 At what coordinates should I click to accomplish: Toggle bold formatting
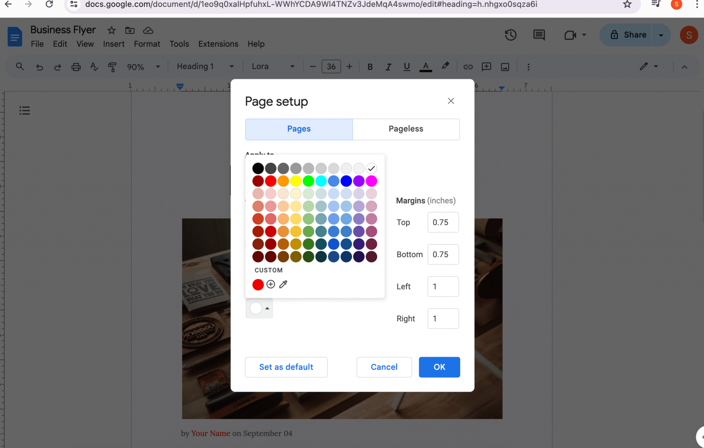[370, 67]
